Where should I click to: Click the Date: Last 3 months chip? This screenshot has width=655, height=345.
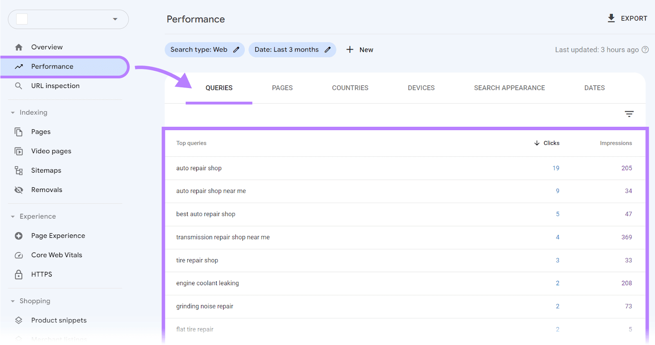coord(292,50)
